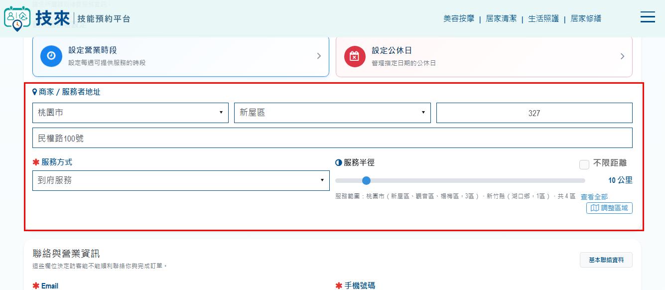The image size is (665, 290).
Task: Click the 服務半徑 slider track end
Action: (583, 180)
